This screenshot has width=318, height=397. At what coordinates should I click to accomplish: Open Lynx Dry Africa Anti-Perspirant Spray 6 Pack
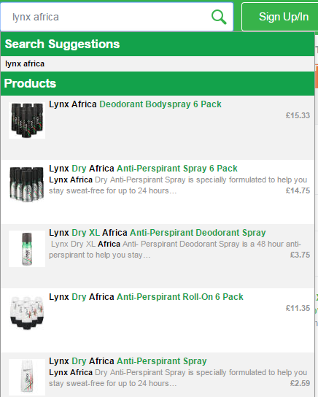click(x=143, y=169)
